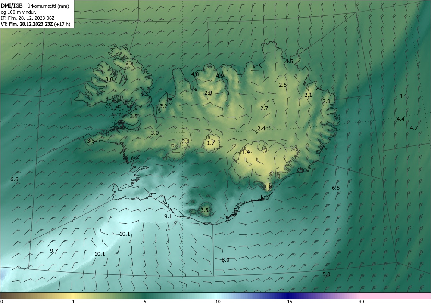The height and width of the screenshot is (305, 431).
Task: Click the 'IT: Fim. 28. 12. 2023 06Z' line
Action: pos(28,18)
